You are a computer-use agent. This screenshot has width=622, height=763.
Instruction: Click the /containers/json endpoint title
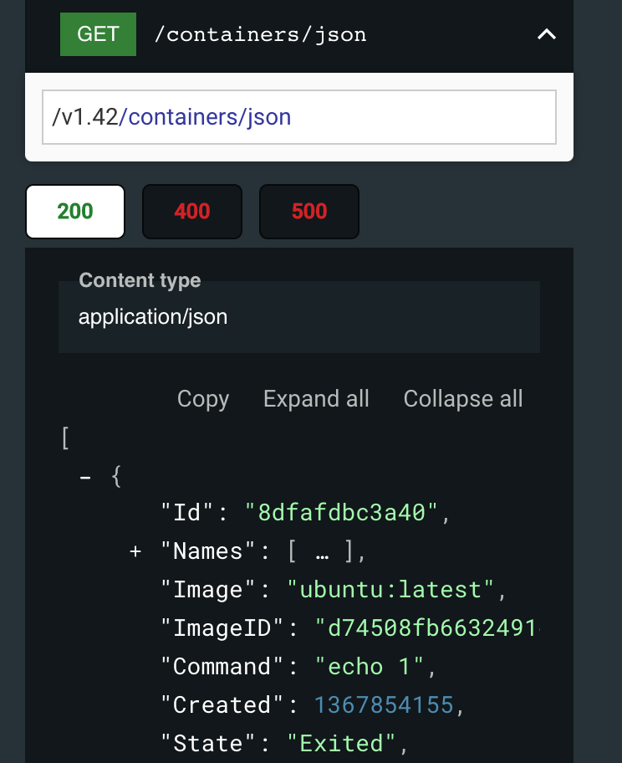point(260,34)
